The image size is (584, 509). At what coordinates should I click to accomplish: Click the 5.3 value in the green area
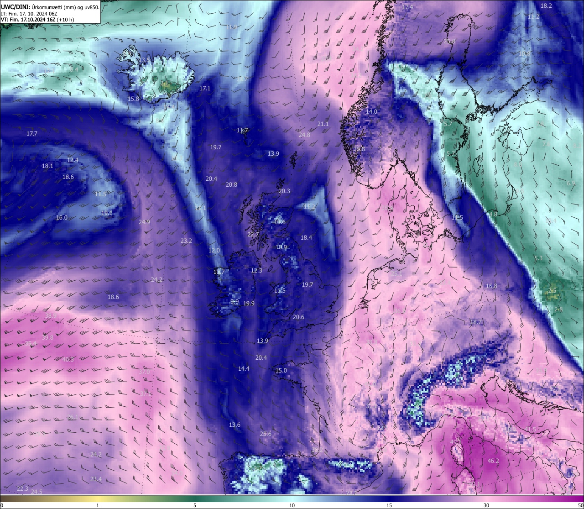pos(538,258)
